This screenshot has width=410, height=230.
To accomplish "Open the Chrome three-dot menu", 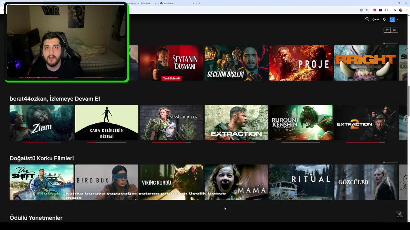I will tap(406, 10).
